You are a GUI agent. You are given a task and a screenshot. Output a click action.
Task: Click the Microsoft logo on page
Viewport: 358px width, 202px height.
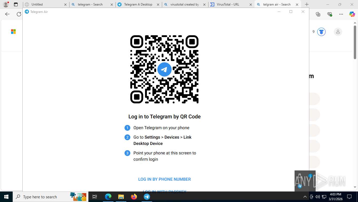coord(13,32)
